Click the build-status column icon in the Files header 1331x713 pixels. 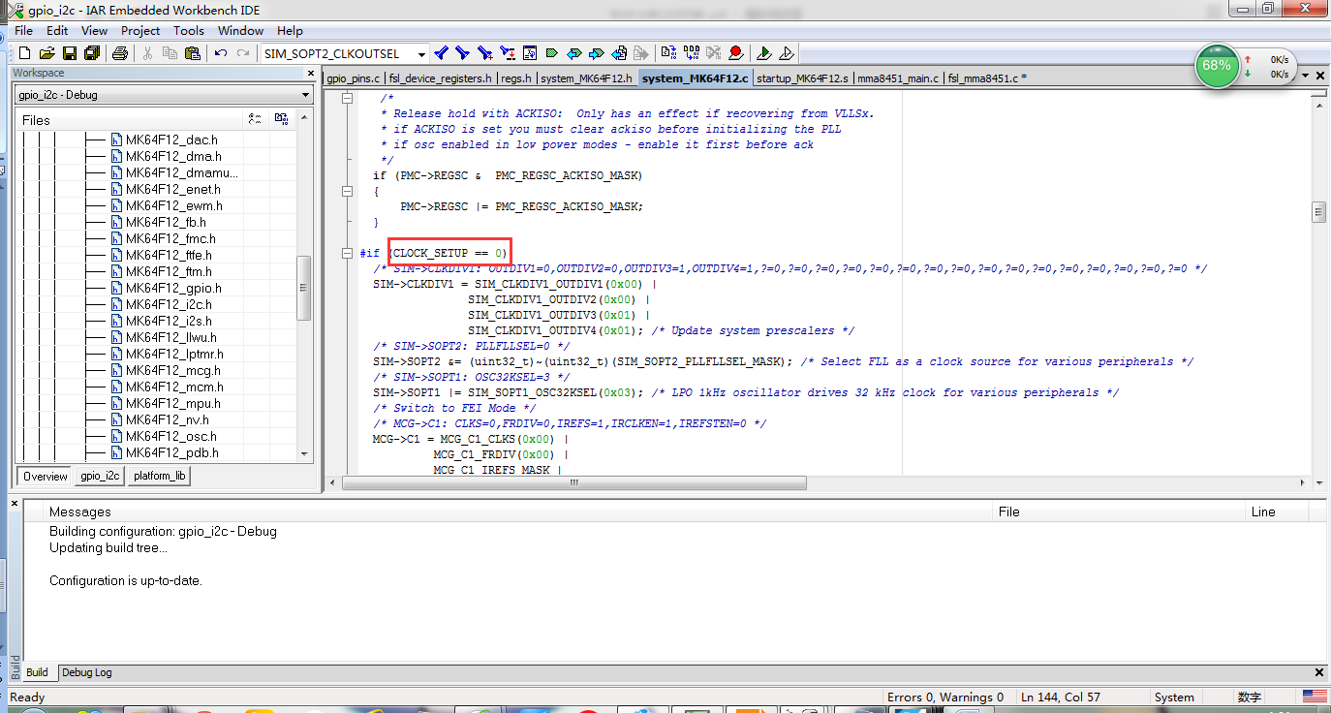coord(281,119)
